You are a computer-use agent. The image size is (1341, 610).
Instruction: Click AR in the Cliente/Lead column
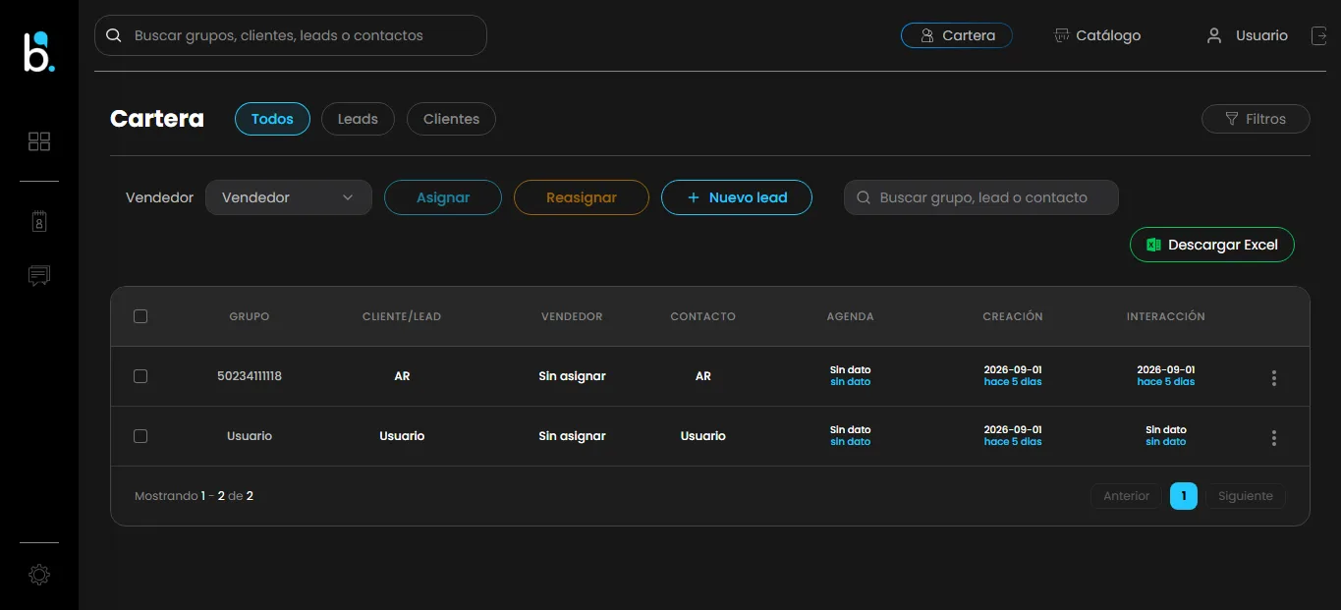(402, 376)
